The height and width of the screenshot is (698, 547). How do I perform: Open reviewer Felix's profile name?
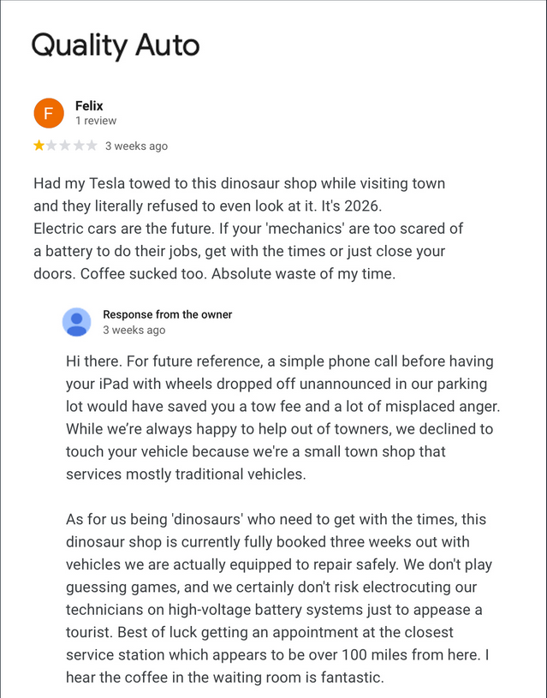click(x=89, y=106)
